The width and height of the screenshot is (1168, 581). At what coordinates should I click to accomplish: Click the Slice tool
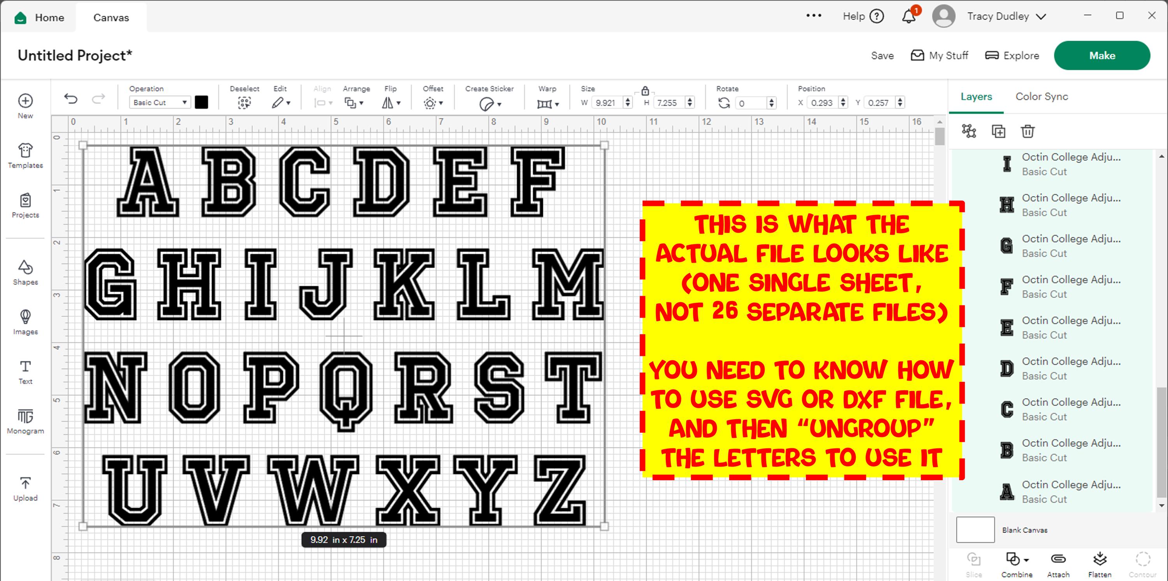973,564
